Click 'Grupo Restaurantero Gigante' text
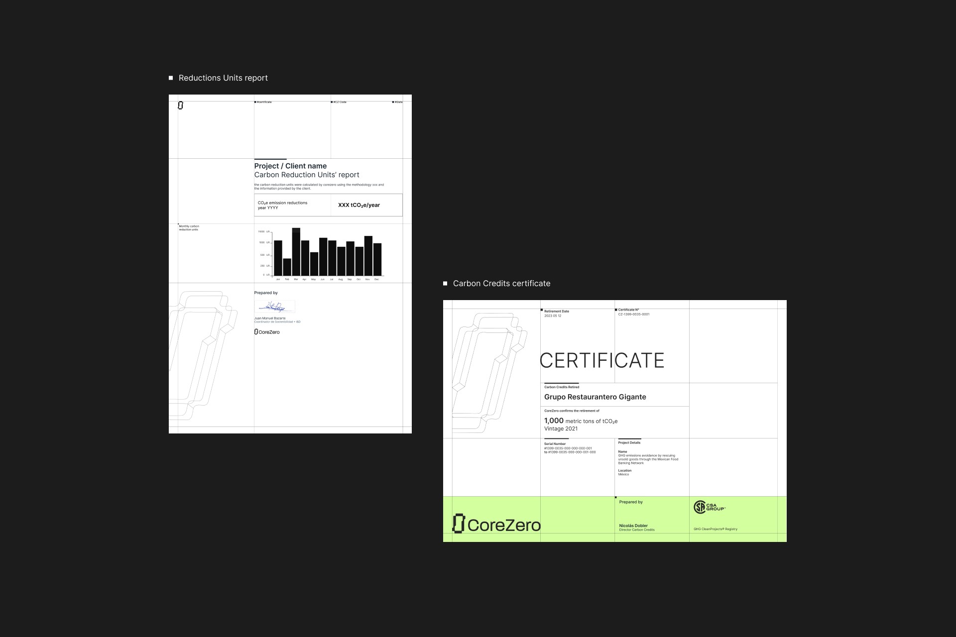This screenshot has width=956, height=637. (595, 397)
